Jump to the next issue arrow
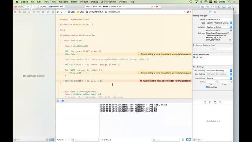 click(x=190, y=12)
